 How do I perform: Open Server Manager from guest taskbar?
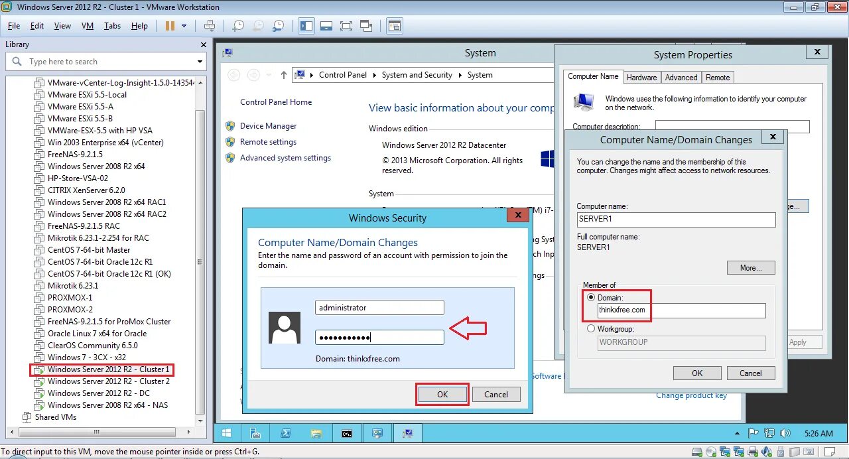[x=255, y=433]
